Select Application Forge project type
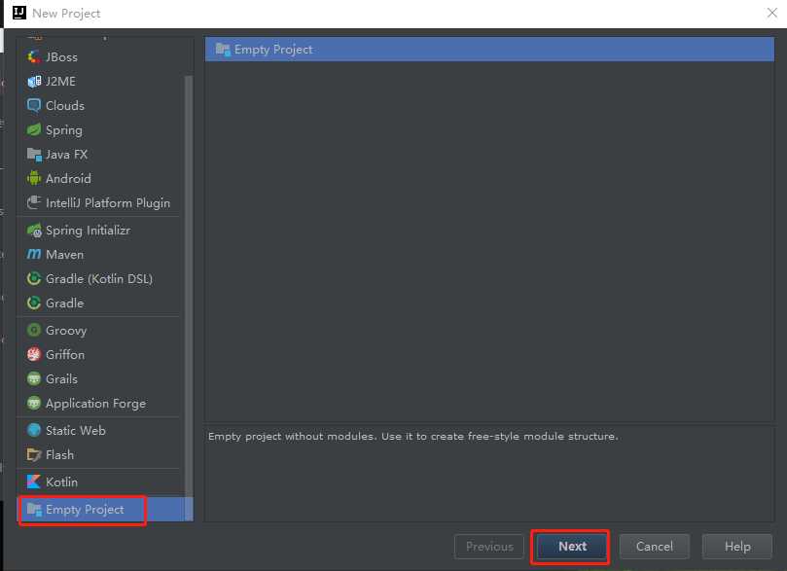Viewport: 787px width, 571px height. (x=95, y=404)
